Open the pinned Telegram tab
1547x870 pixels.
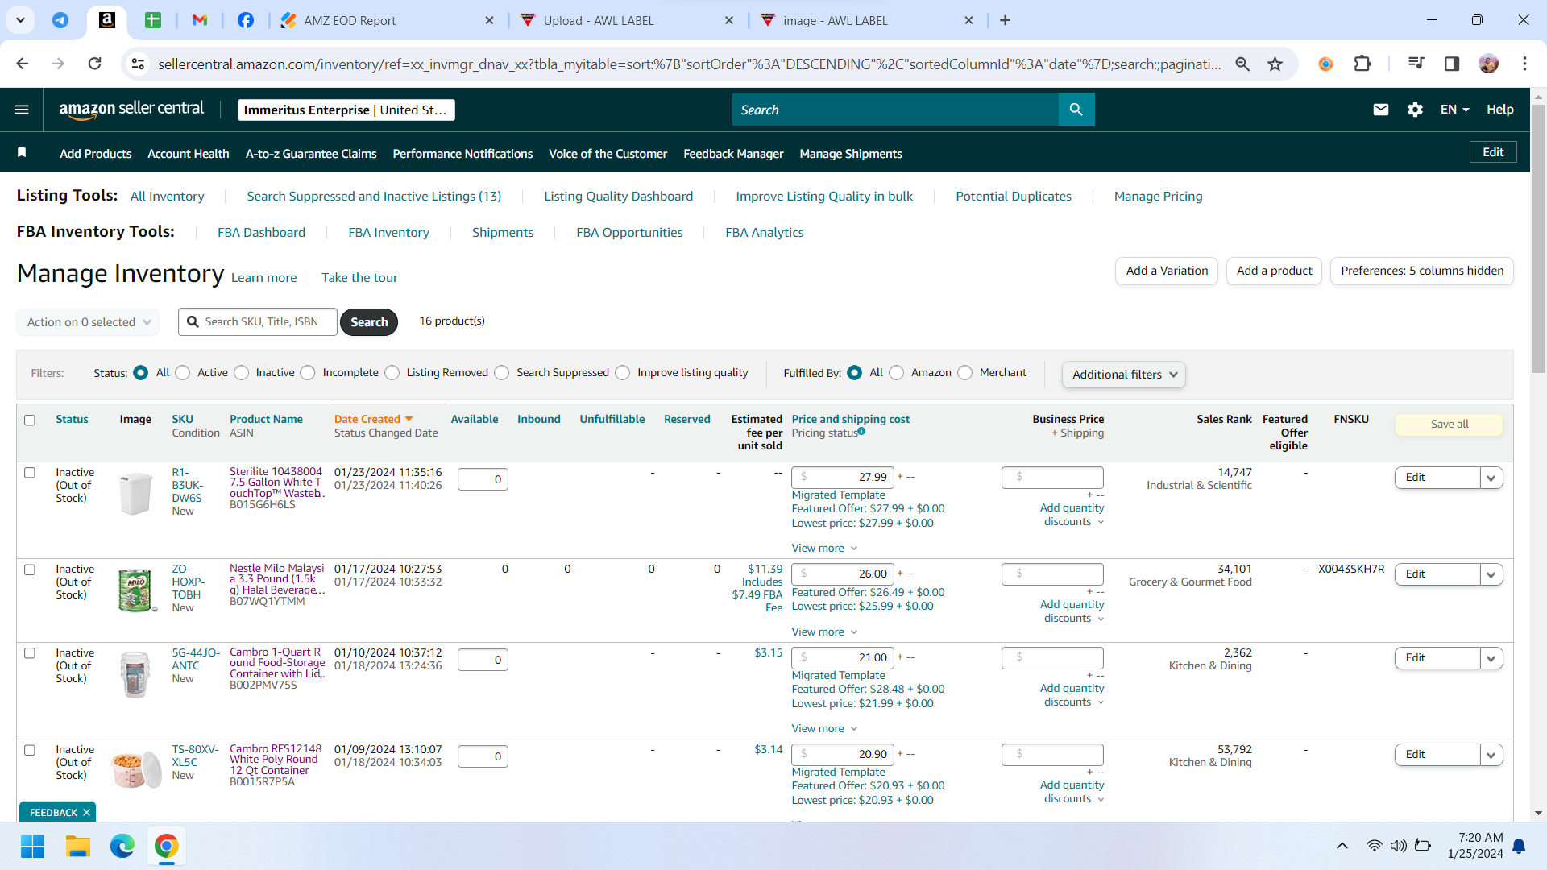click(x=60, y=20)
